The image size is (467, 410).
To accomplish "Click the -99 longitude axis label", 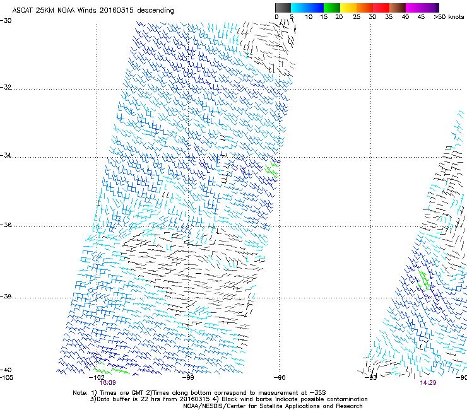I will [x=188, y=377].
